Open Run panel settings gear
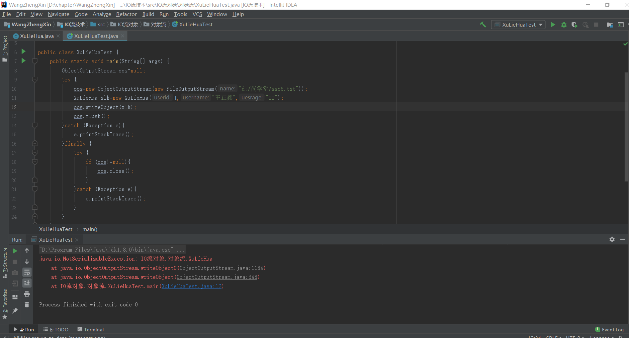The height and width of the screenshot is (338, 629). [x=612, y=239]
